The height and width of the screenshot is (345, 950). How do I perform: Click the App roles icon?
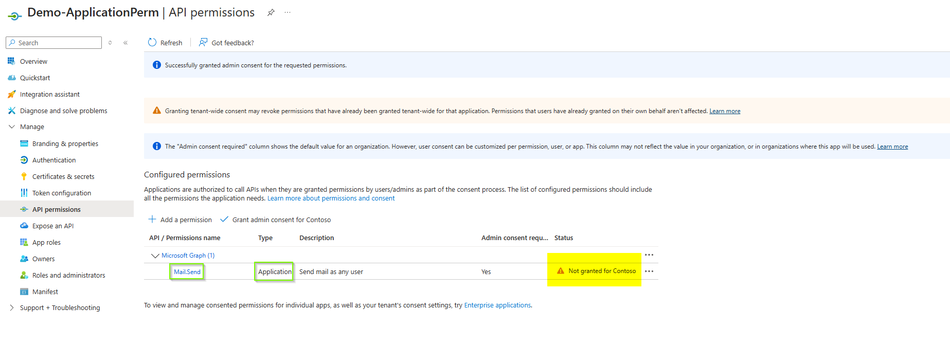click(24, 242)
